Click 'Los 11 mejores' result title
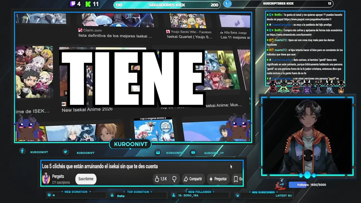 tap(235, 37)
